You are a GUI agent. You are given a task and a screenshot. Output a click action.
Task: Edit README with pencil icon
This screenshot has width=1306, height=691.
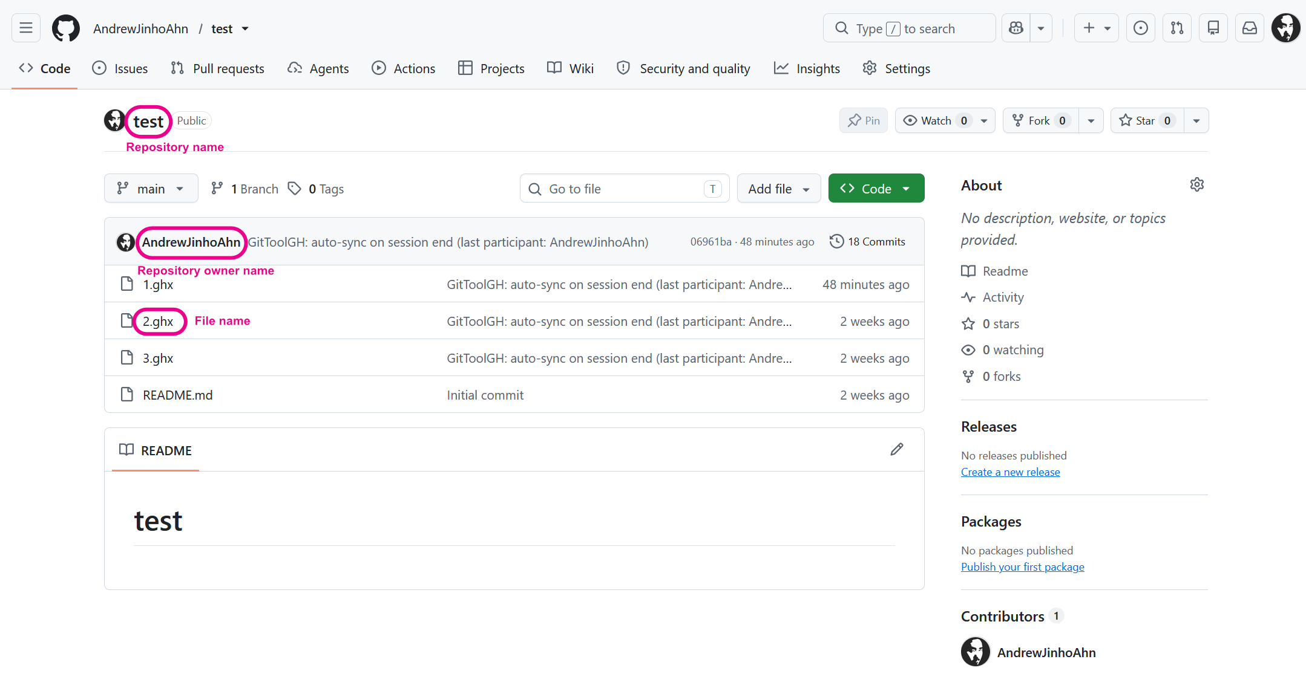click(897, 449)
